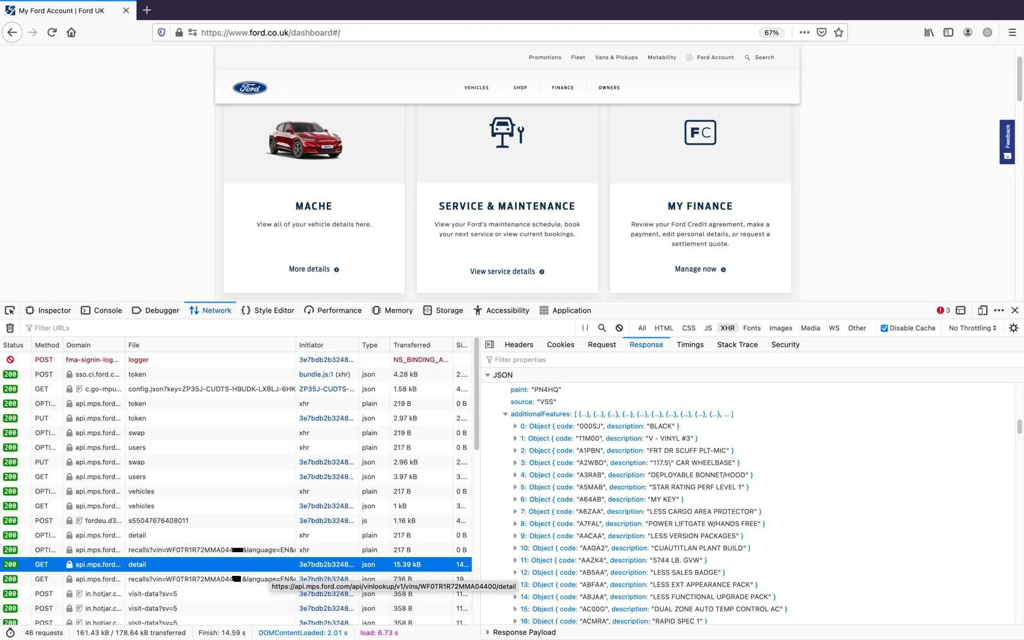
Task: Open the Firefox account avatar icon
Action: (967, 32)
